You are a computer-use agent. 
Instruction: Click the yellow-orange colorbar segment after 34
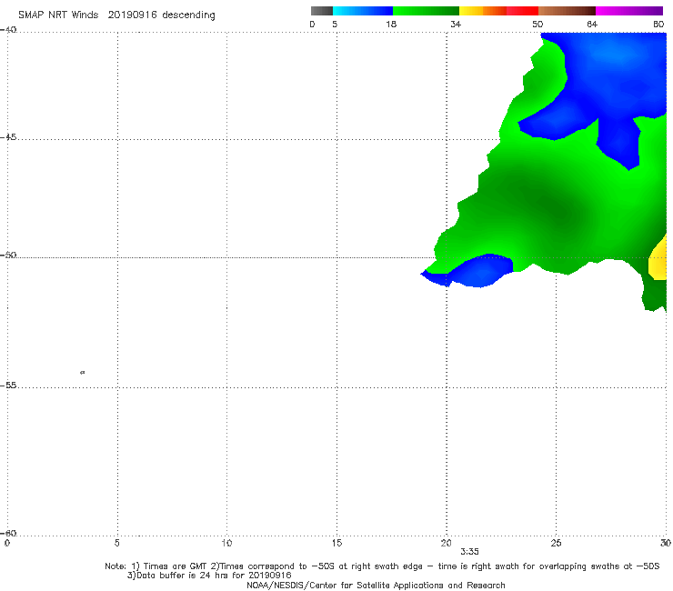(x=483, y=11)
